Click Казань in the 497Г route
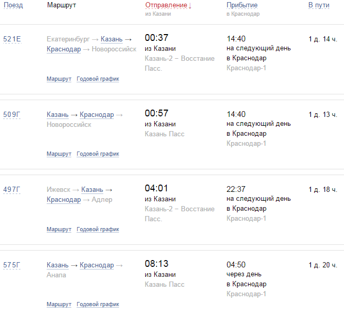 [93, 190]
